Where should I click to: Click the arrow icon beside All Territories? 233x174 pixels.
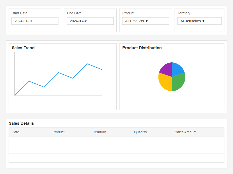[x=203, y=21]
